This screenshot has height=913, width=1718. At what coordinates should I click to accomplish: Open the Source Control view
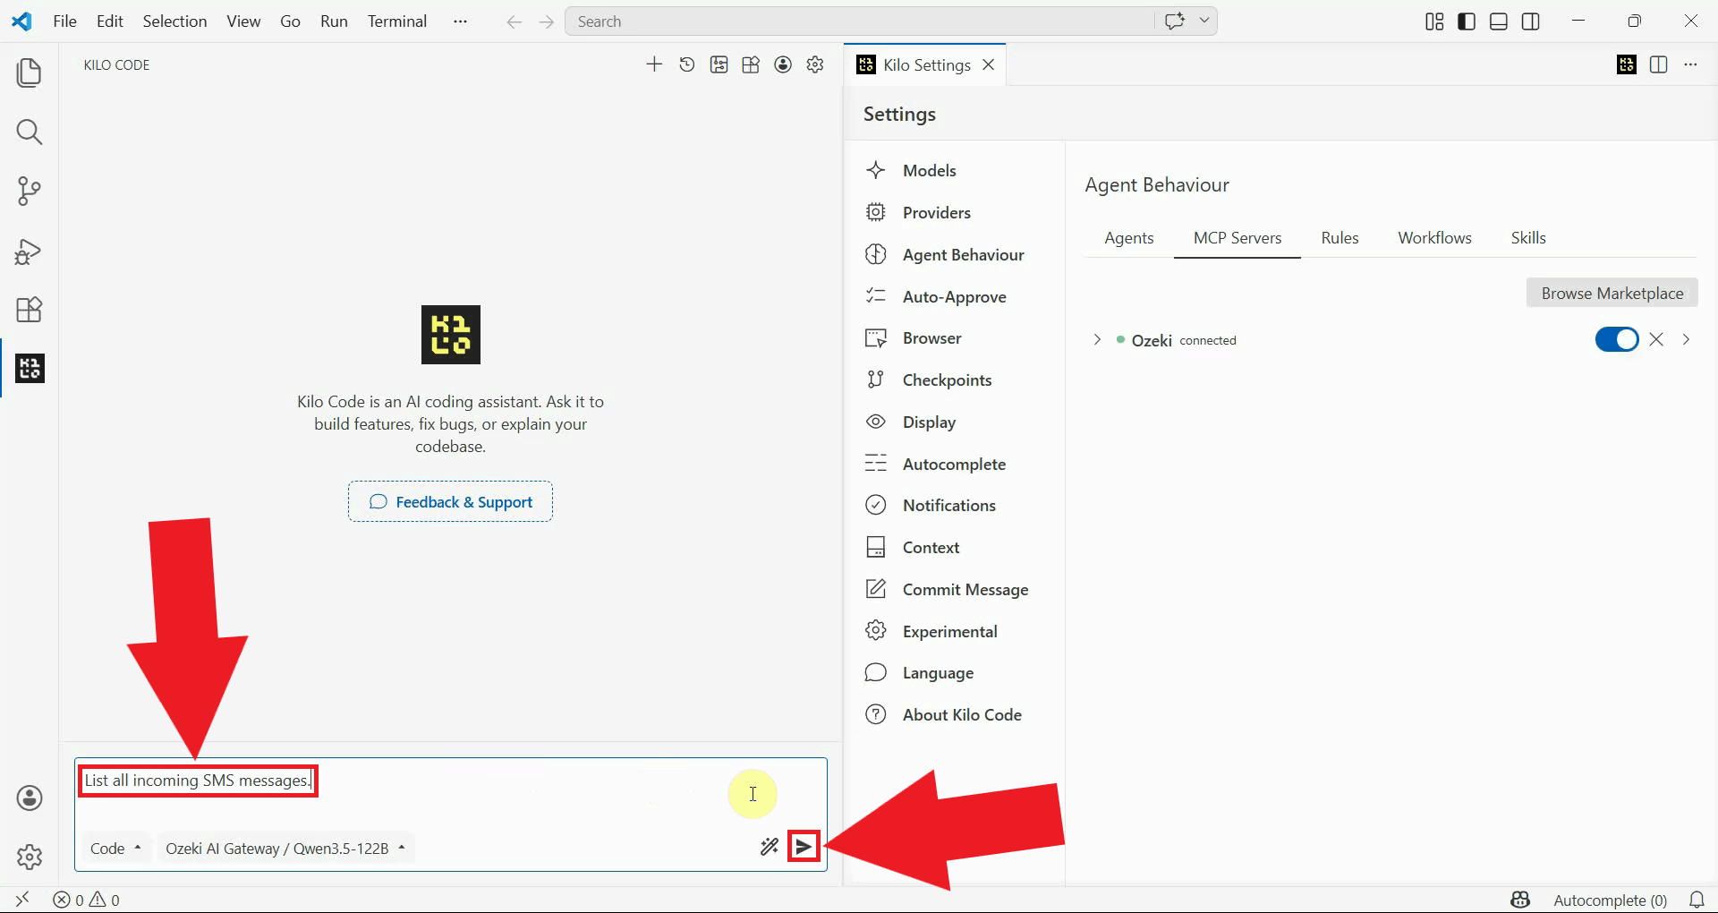point(30,192)
